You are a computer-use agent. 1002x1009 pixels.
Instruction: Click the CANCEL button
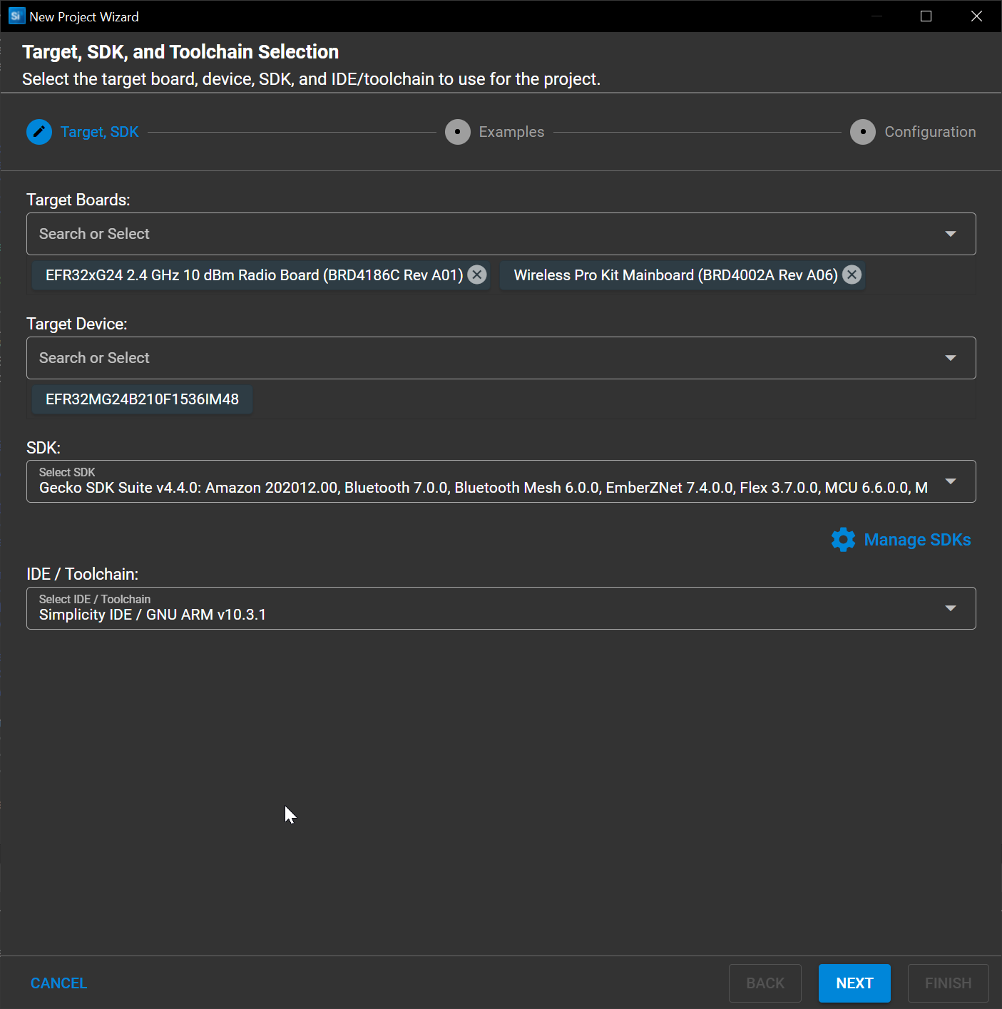click(x=58, y=983)
